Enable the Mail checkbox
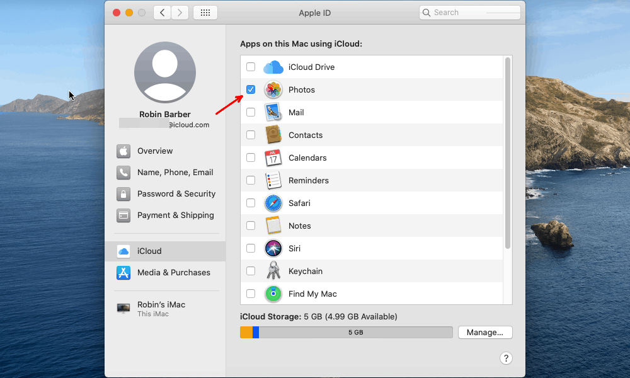630x378 pixels. point(251,112)
